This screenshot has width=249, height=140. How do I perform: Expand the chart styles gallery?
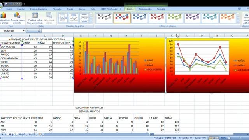(238, 22)
